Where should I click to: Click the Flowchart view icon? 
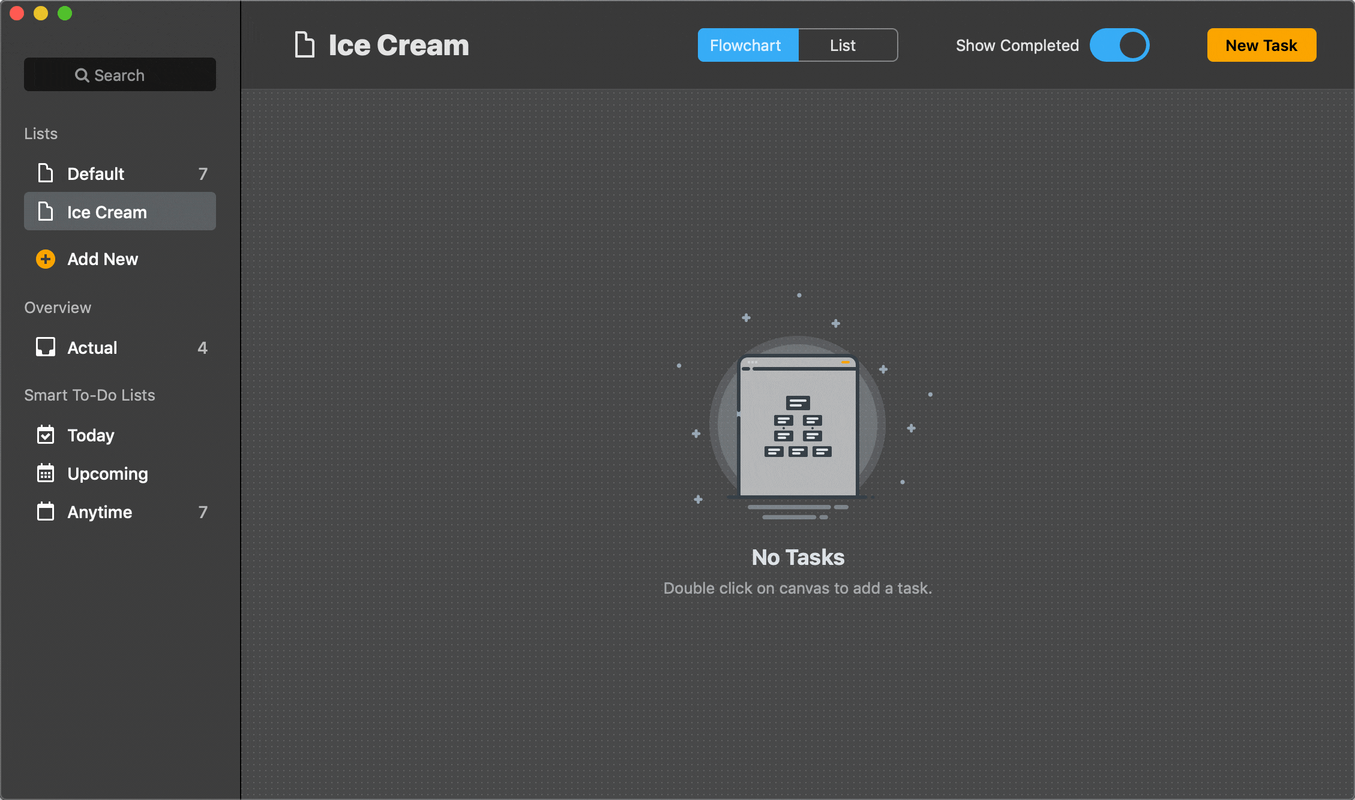click(x=745, y=45)
